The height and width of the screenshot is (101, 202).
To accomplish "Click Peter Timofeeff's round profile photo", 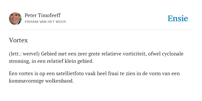I will pyautogui.click(x=15, y=19).
